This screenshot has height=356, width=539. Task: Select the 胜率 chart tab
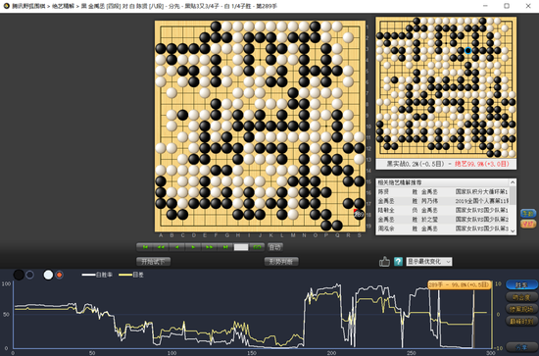pyautogui.click(x=521, y=285)
